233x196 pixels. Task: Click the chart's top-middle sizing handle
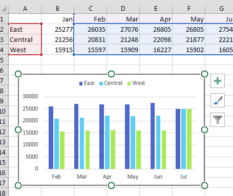click(112, 74)
